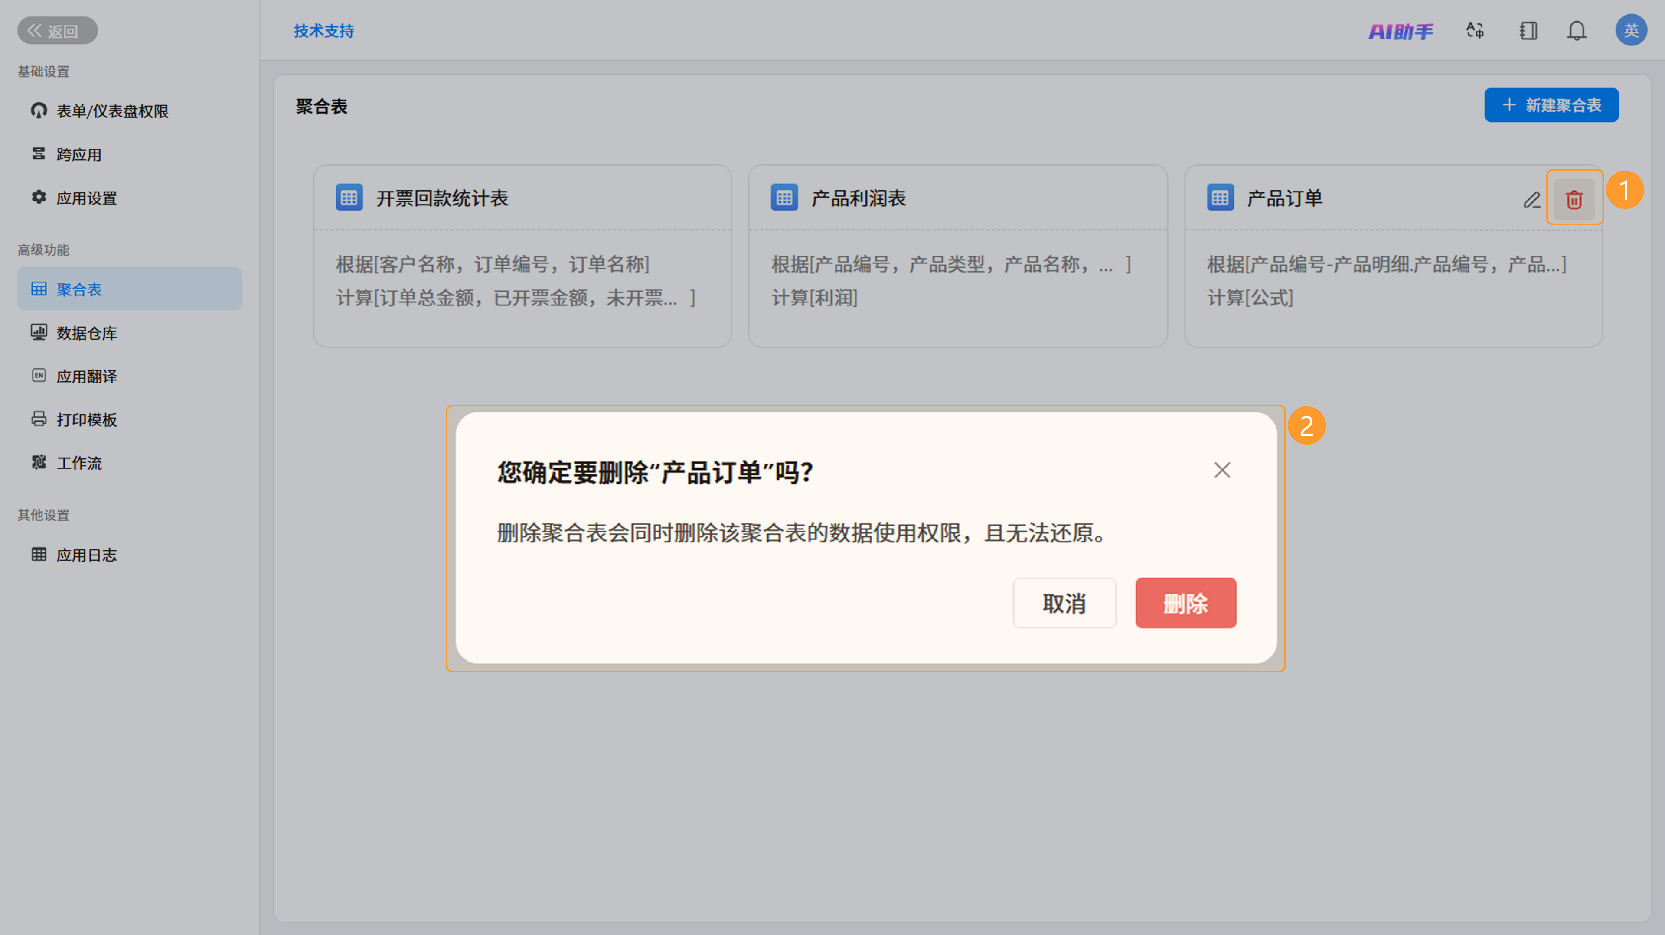Viewport: 1665px width, 935px height.
Task: Click the language translation icon in header
Action: click(1475, 30)
